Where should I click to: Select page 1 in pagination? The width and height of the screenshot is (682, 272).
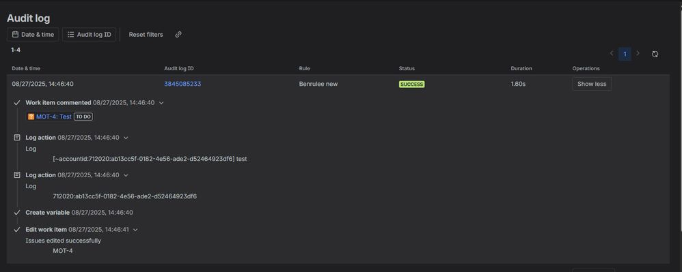tap(625, 54)
